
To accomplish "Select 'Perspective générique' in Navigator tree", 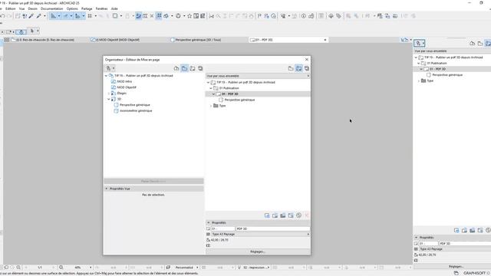I will point(447,75).
